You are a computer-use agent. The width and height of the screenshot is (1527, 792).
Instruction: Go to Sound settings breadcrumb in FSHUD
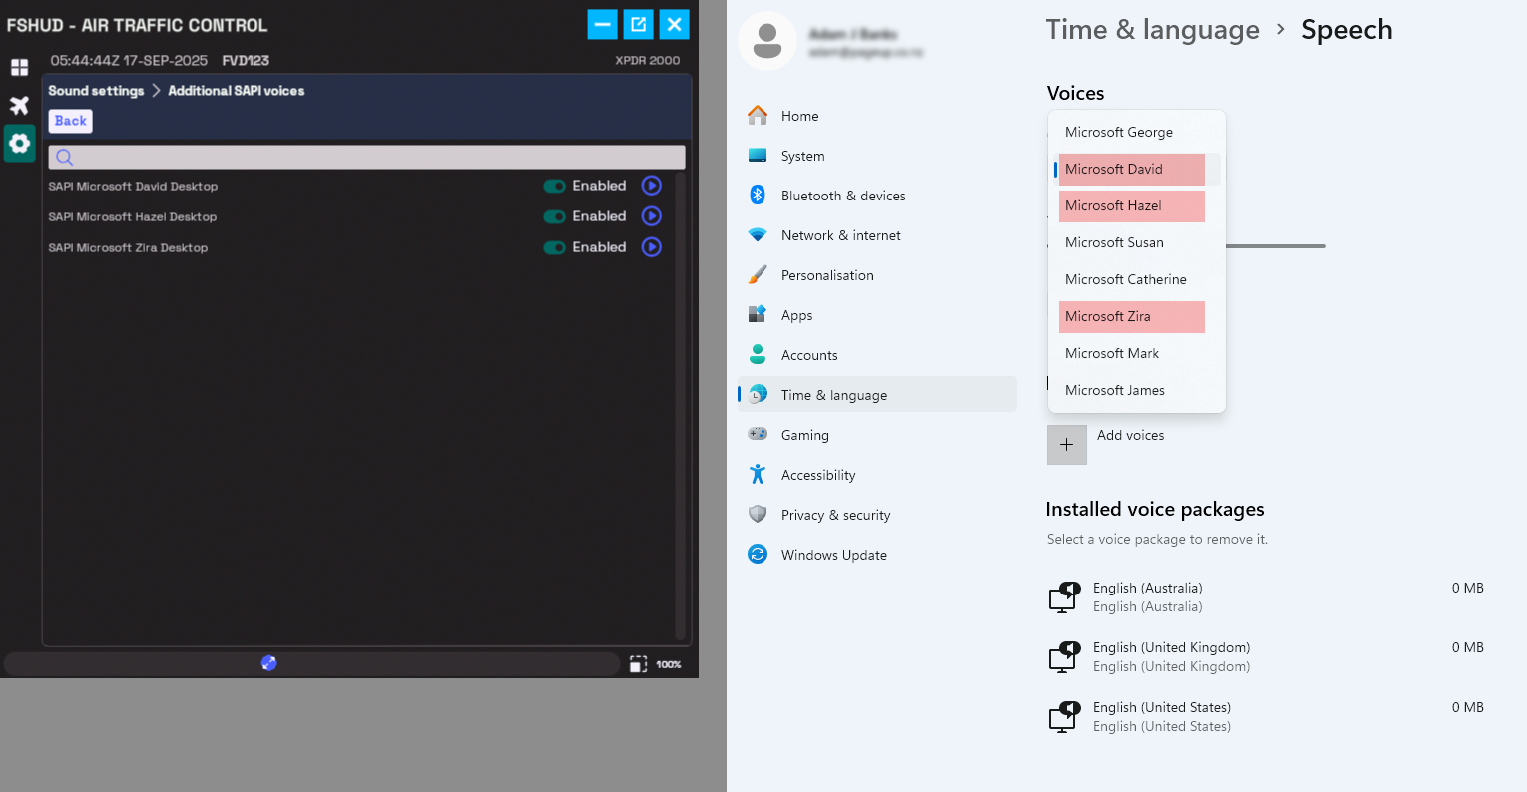click(96, 91)
